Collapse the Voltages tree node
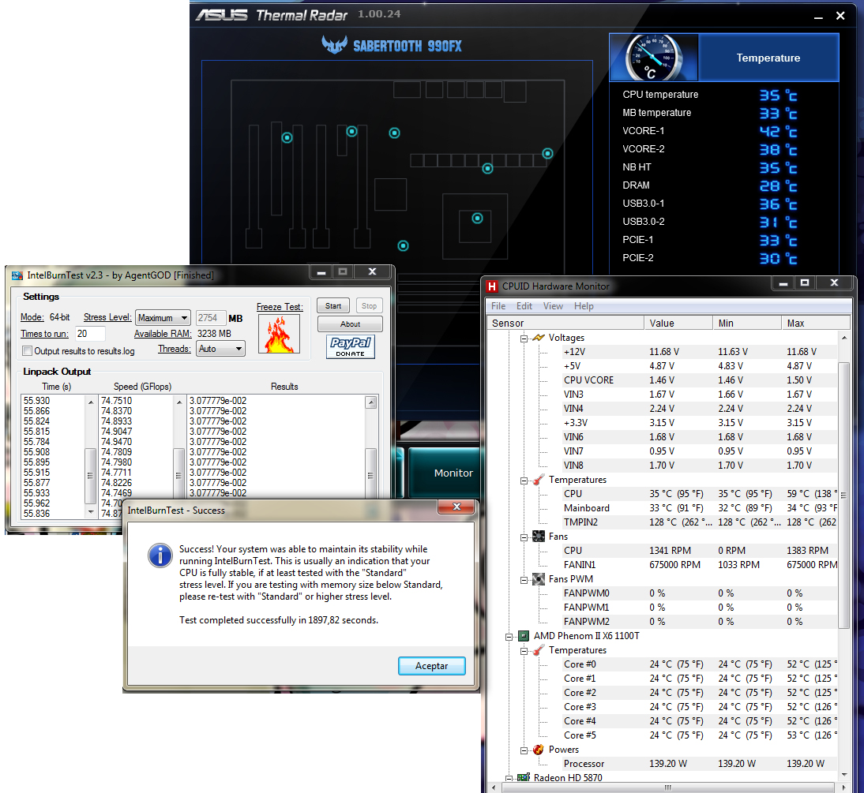 524,339
